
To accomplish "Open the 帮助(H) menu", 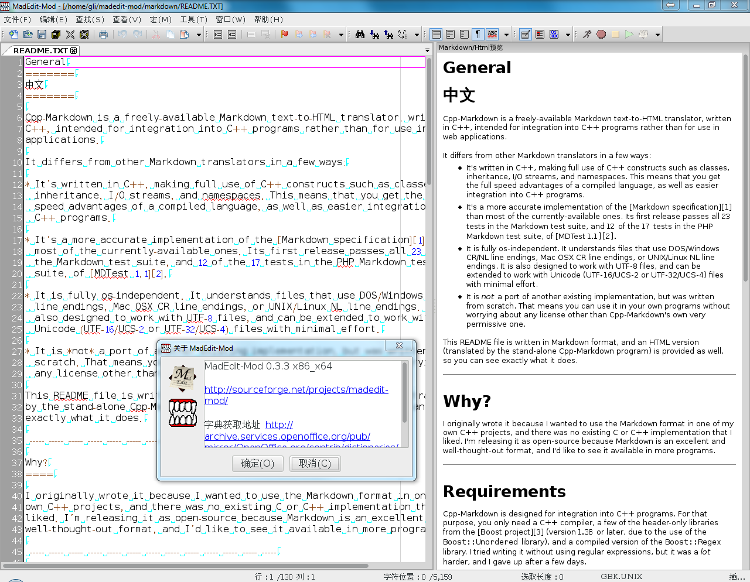I will point(268,19).
